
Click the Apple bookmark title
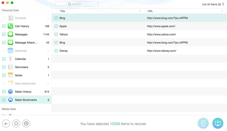pos(63,26)
